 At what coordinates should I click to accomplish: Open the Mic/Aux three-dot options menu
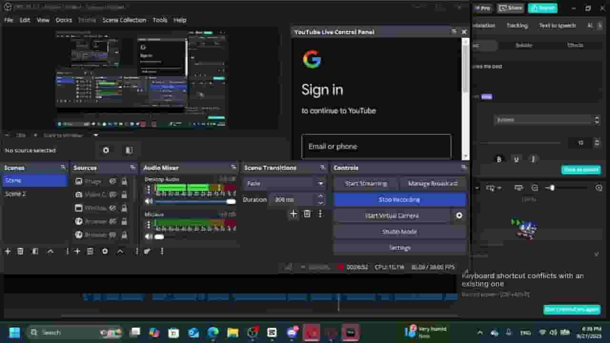tap(149, 224)
